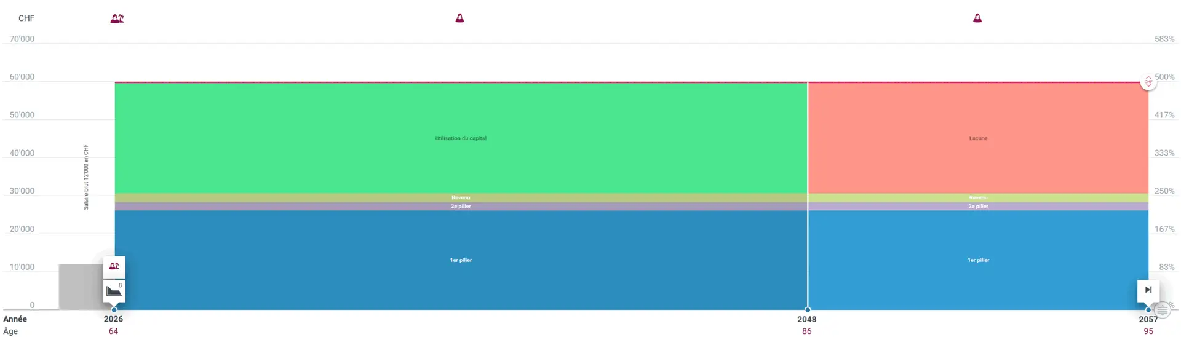Click the person icon above the green section
The width and height of the screenshot is (1181, 337).
(x=459, y=18)
